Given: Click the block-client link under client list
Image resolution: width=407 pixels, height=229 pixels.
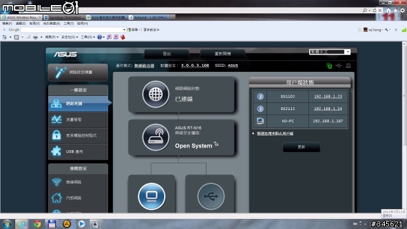Looking at the screenshot, I should click(275, 134).
